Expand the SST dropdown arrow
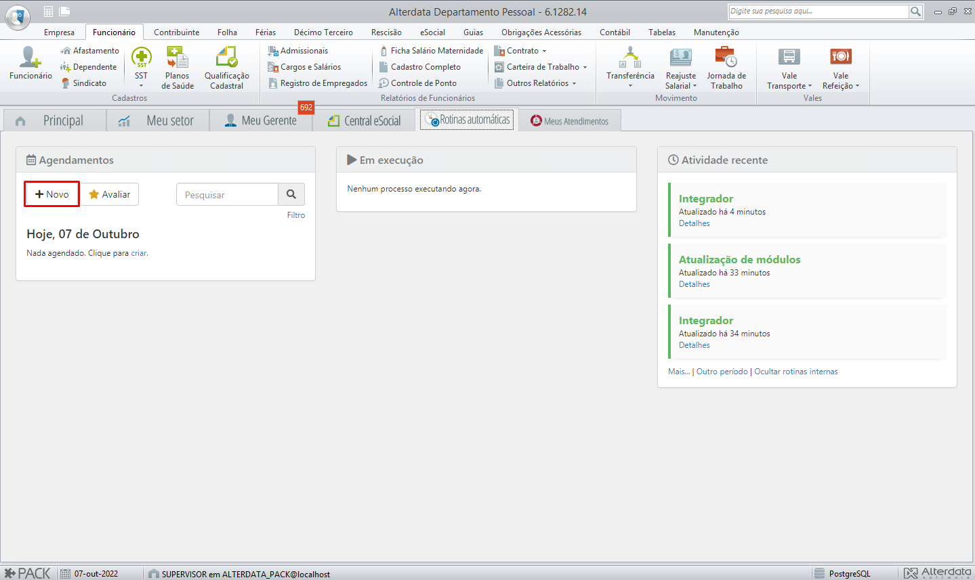This screenshot has width=975, height=580. pyautogui.click(x=141, y=86)
